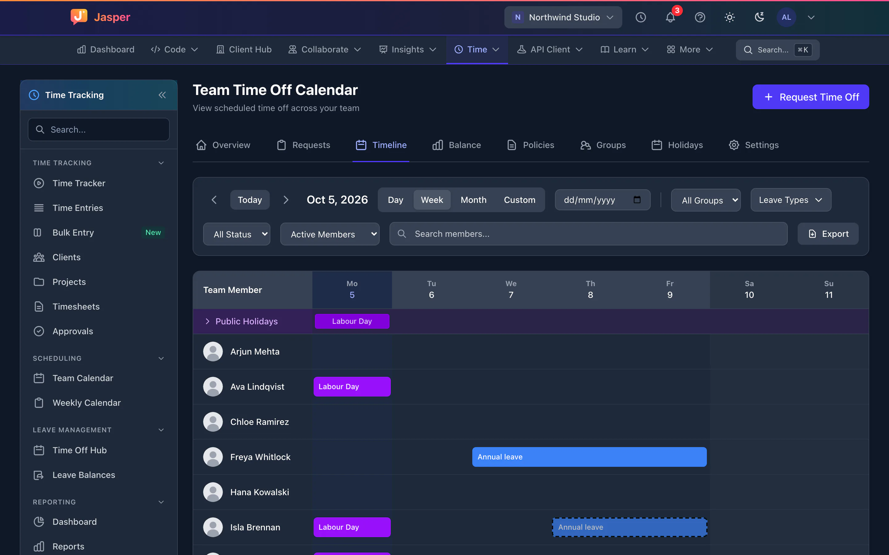Switch to the Requests tab
This screenshot has height=555, width=889.
(x=303, y=145)
